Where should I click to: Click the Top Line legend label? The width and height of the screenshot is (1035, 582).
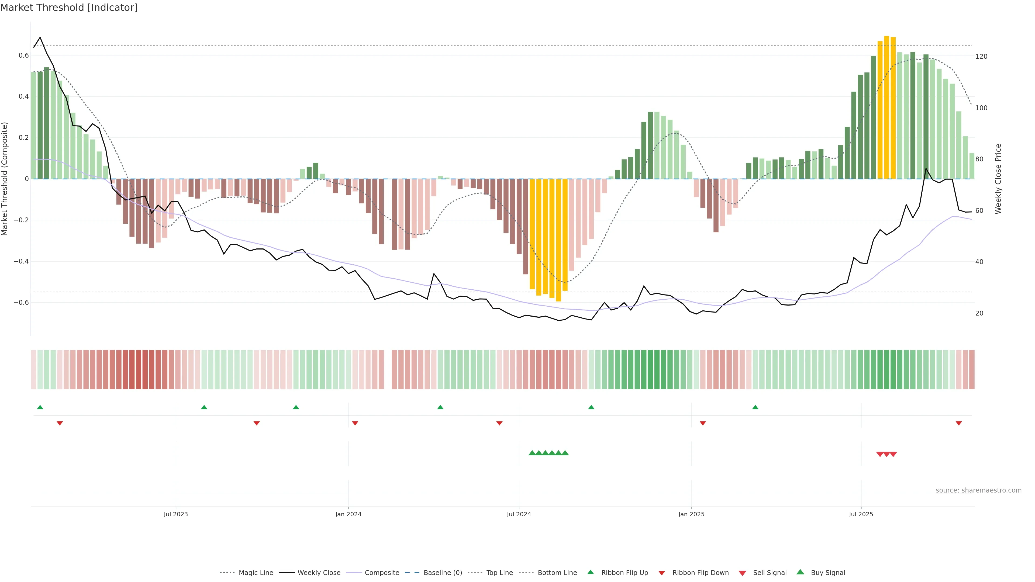click(499, 573)
